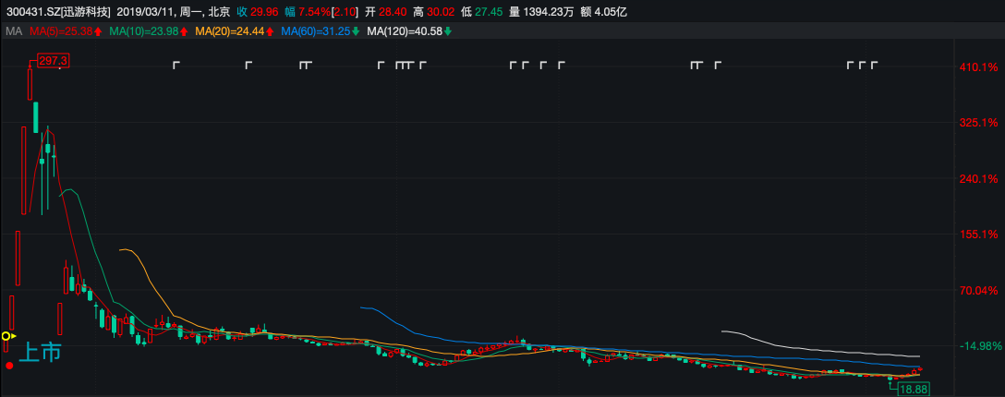
Task: Click the last event flag marker at right
Action: pos(874,65)
